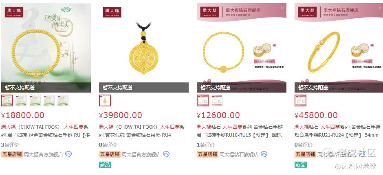Select the pendant thumbnail under ¥39800.00 item
Image resolution: width=383 pixels, height=175 pixels.
(105, 101)
